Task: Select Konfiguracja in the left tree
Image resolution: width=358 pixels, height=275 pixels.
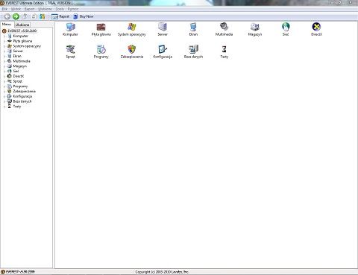Action: coord(22,96)
